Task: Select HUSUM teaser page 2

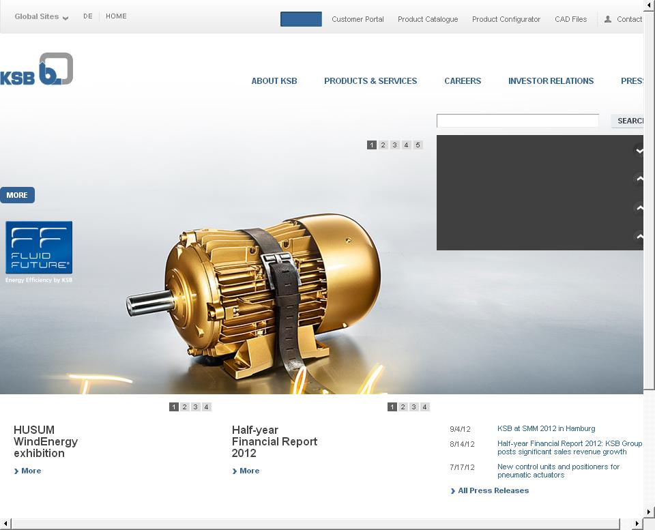Action: 185,407
